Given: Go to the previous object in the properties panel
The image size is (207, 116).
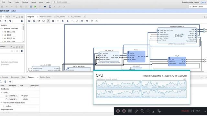Looking at the screenshot, I should pyautogui.click(x=12, y=51).
